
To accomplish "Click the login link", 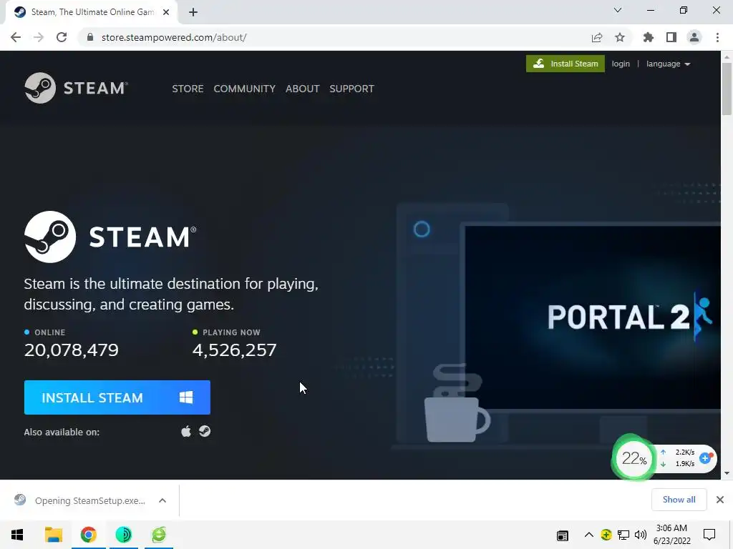I will pos(621,64).
